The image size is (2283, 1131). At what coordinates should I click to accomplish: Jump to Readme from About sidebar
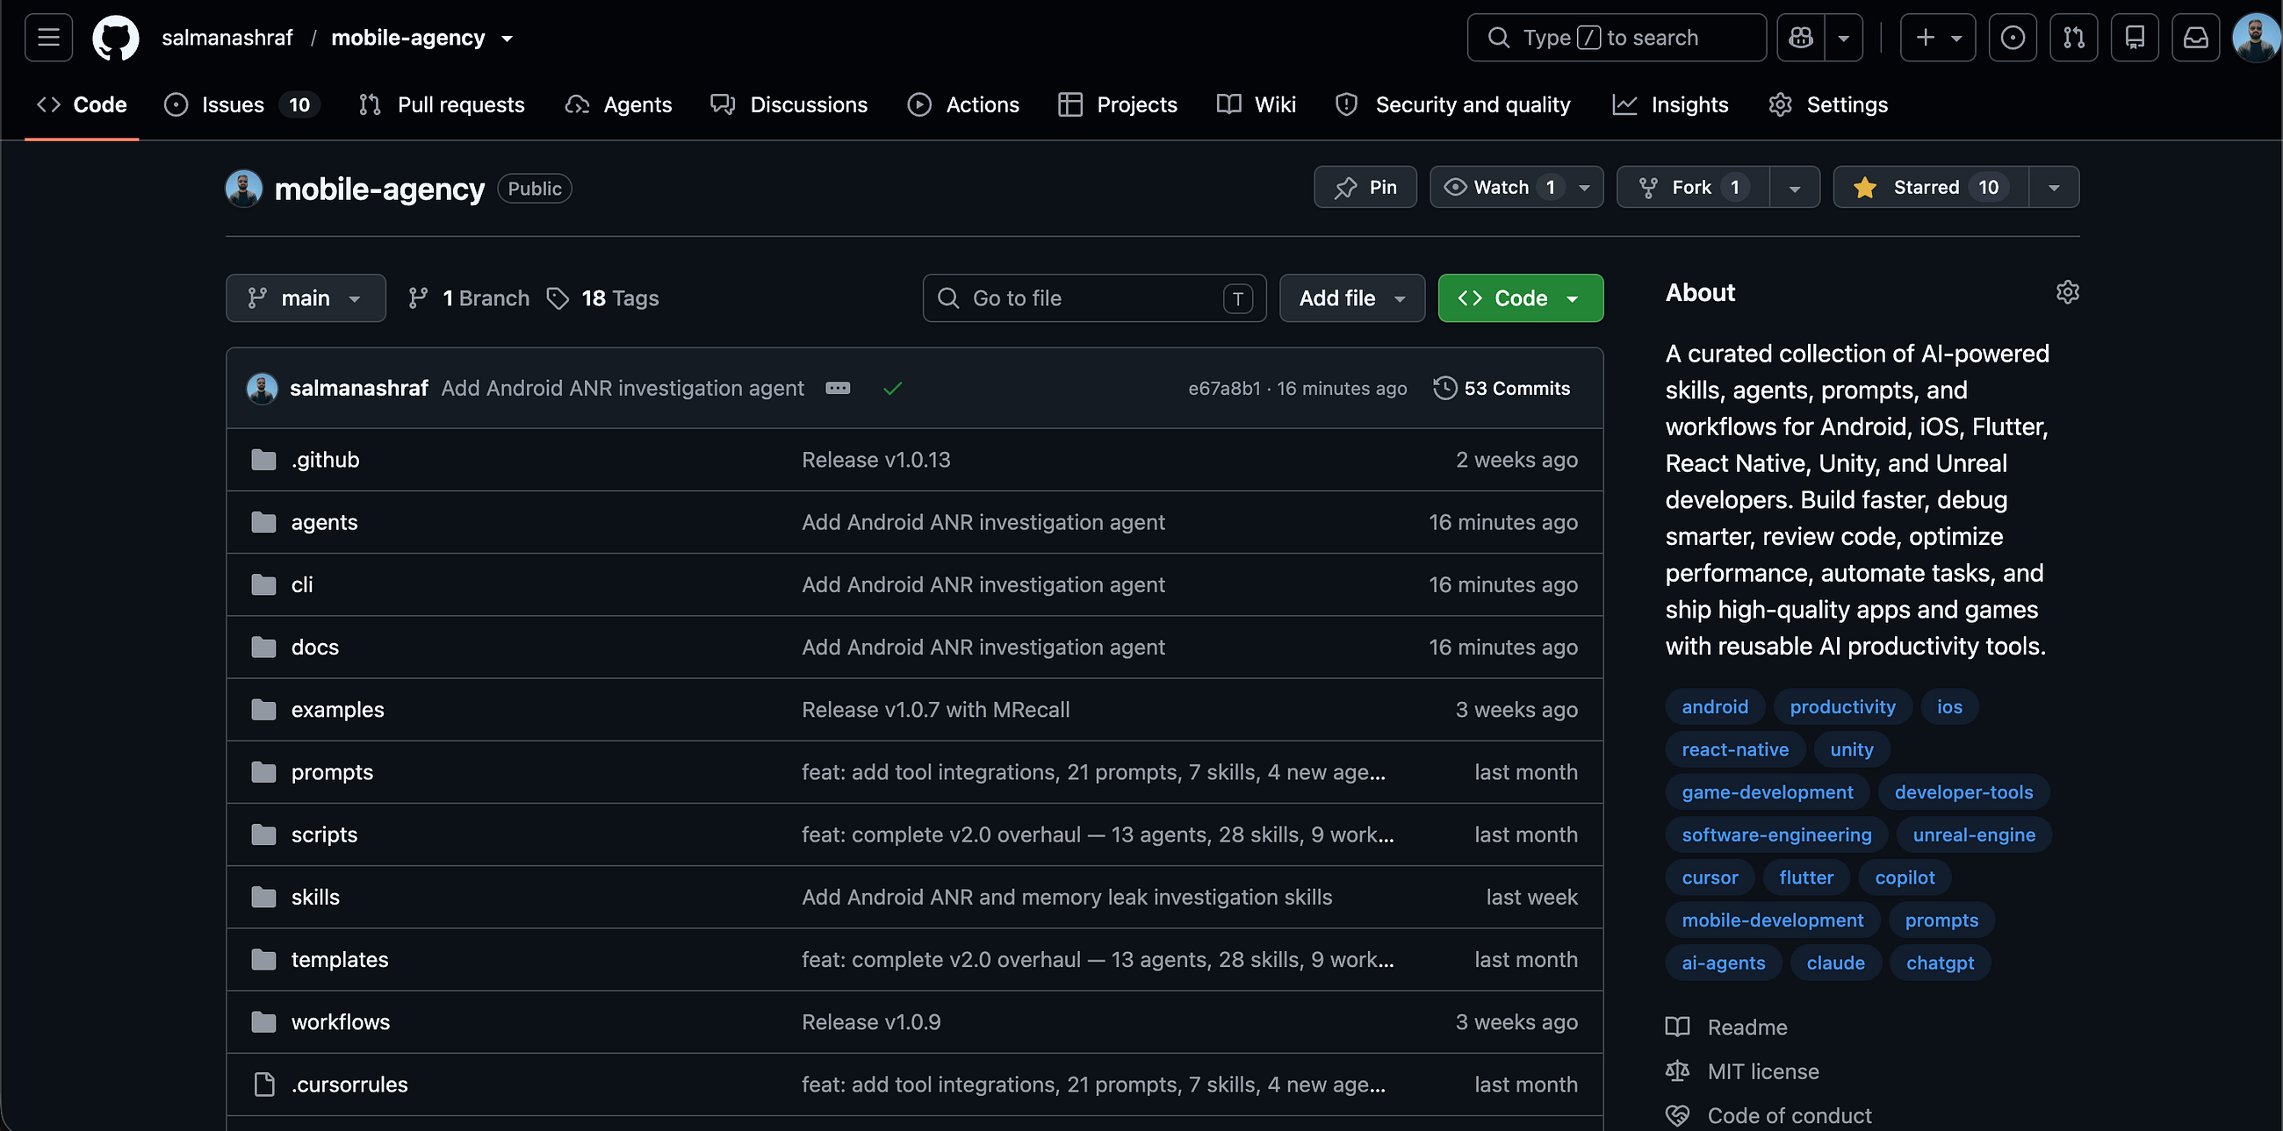[1726, 1027]
